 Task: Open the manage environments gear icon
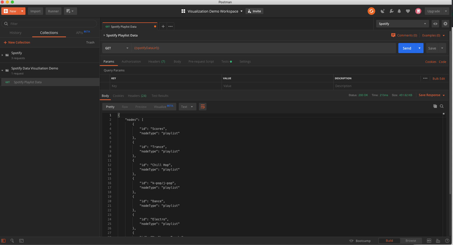445,24
